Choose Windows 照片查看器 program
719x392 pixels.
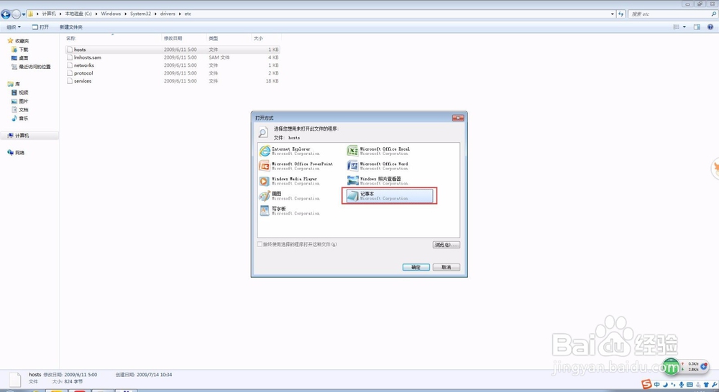click(378, 181)
